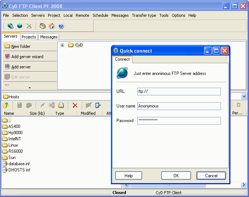Viewport: 249px width, 197px height.
Task: Select the Hp9000 folder
Action: tap(12, 133)
